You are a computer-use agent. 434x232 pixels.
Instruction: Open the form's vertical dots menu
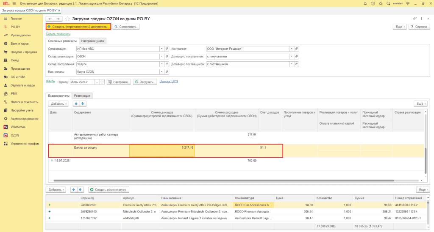tap(422, 19)
